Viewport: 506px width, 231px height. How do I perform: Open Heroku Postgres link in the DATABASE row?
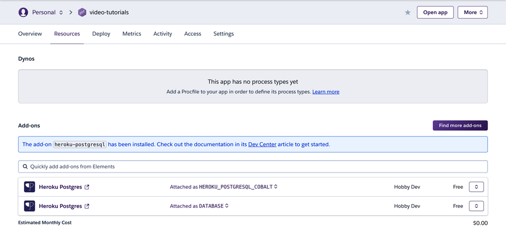coord(60,206)
